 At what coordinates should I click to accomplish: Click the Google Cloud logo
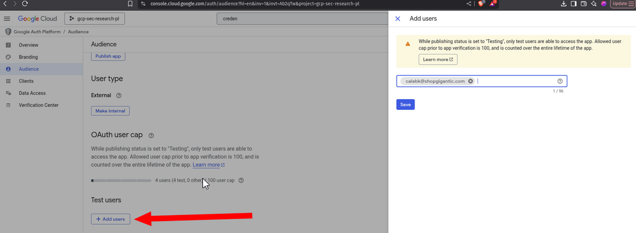(x=37, y=19)
